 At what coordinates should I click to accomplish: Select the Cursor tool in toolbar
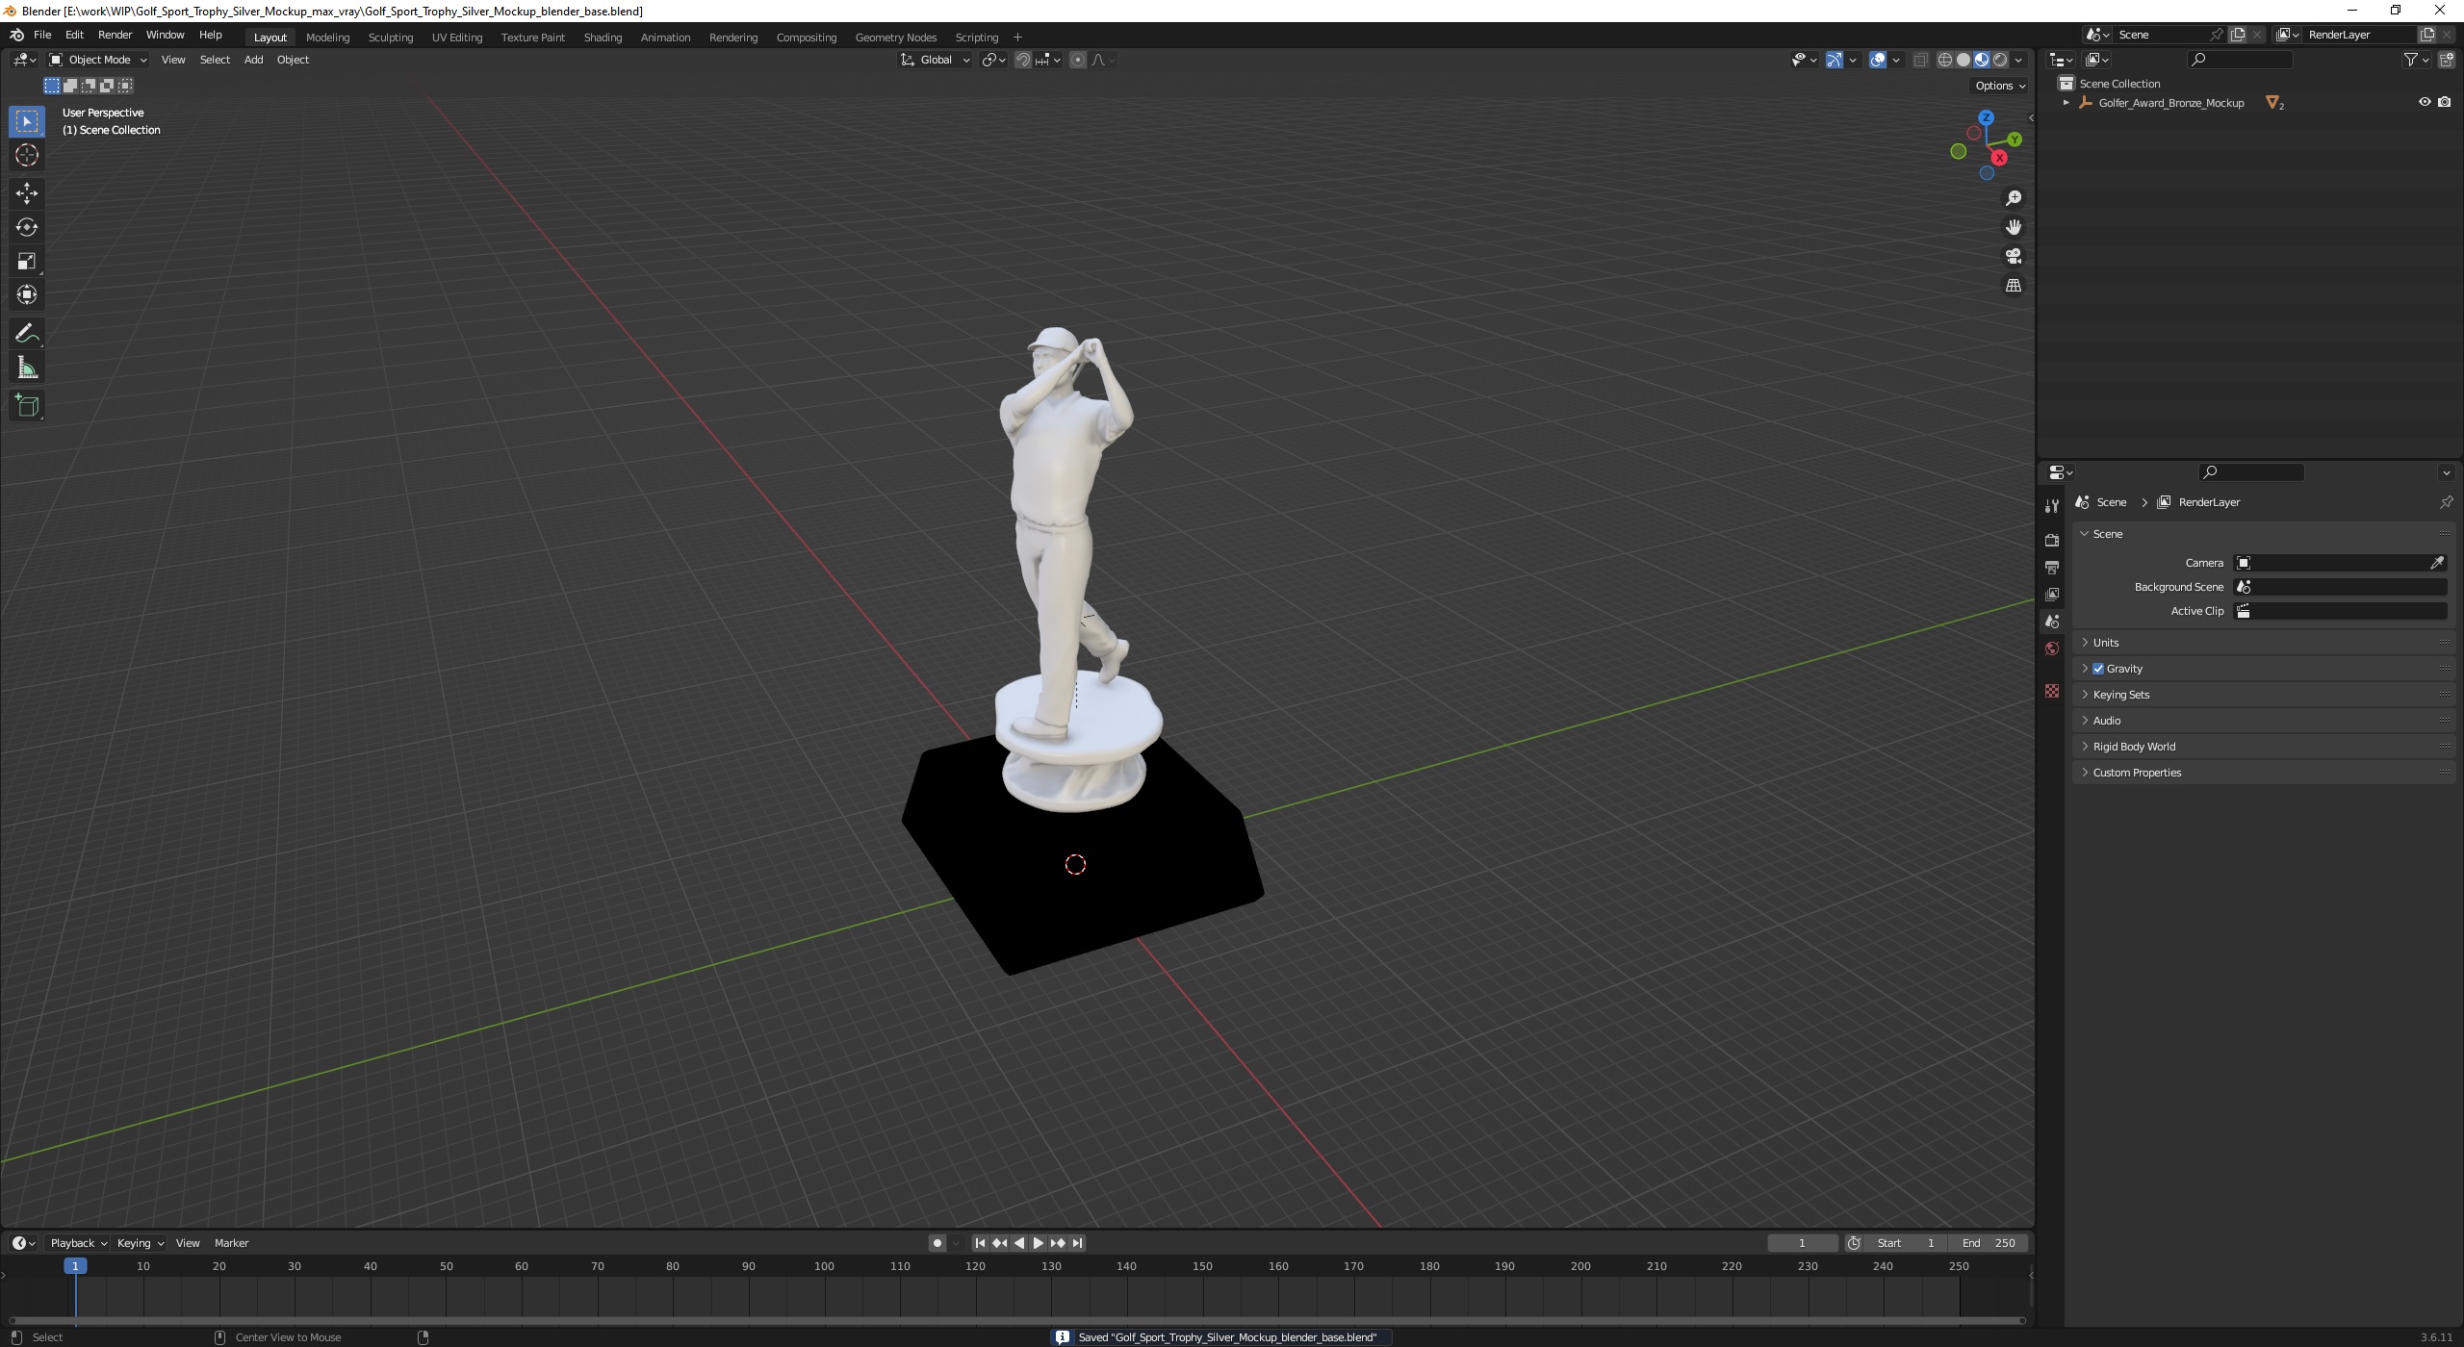click(x=27, y=155)
